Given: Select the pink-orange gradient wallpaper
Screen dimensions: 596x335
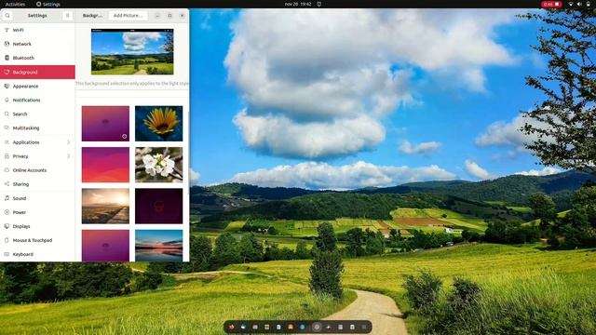Looking at the screenshot, I should click(x=105, y=165).
